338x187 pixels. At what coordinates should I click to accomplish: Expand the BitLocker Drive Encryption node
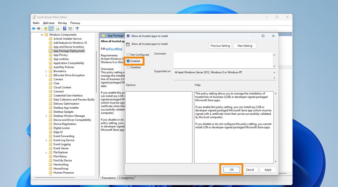click(x=46, y=75)
